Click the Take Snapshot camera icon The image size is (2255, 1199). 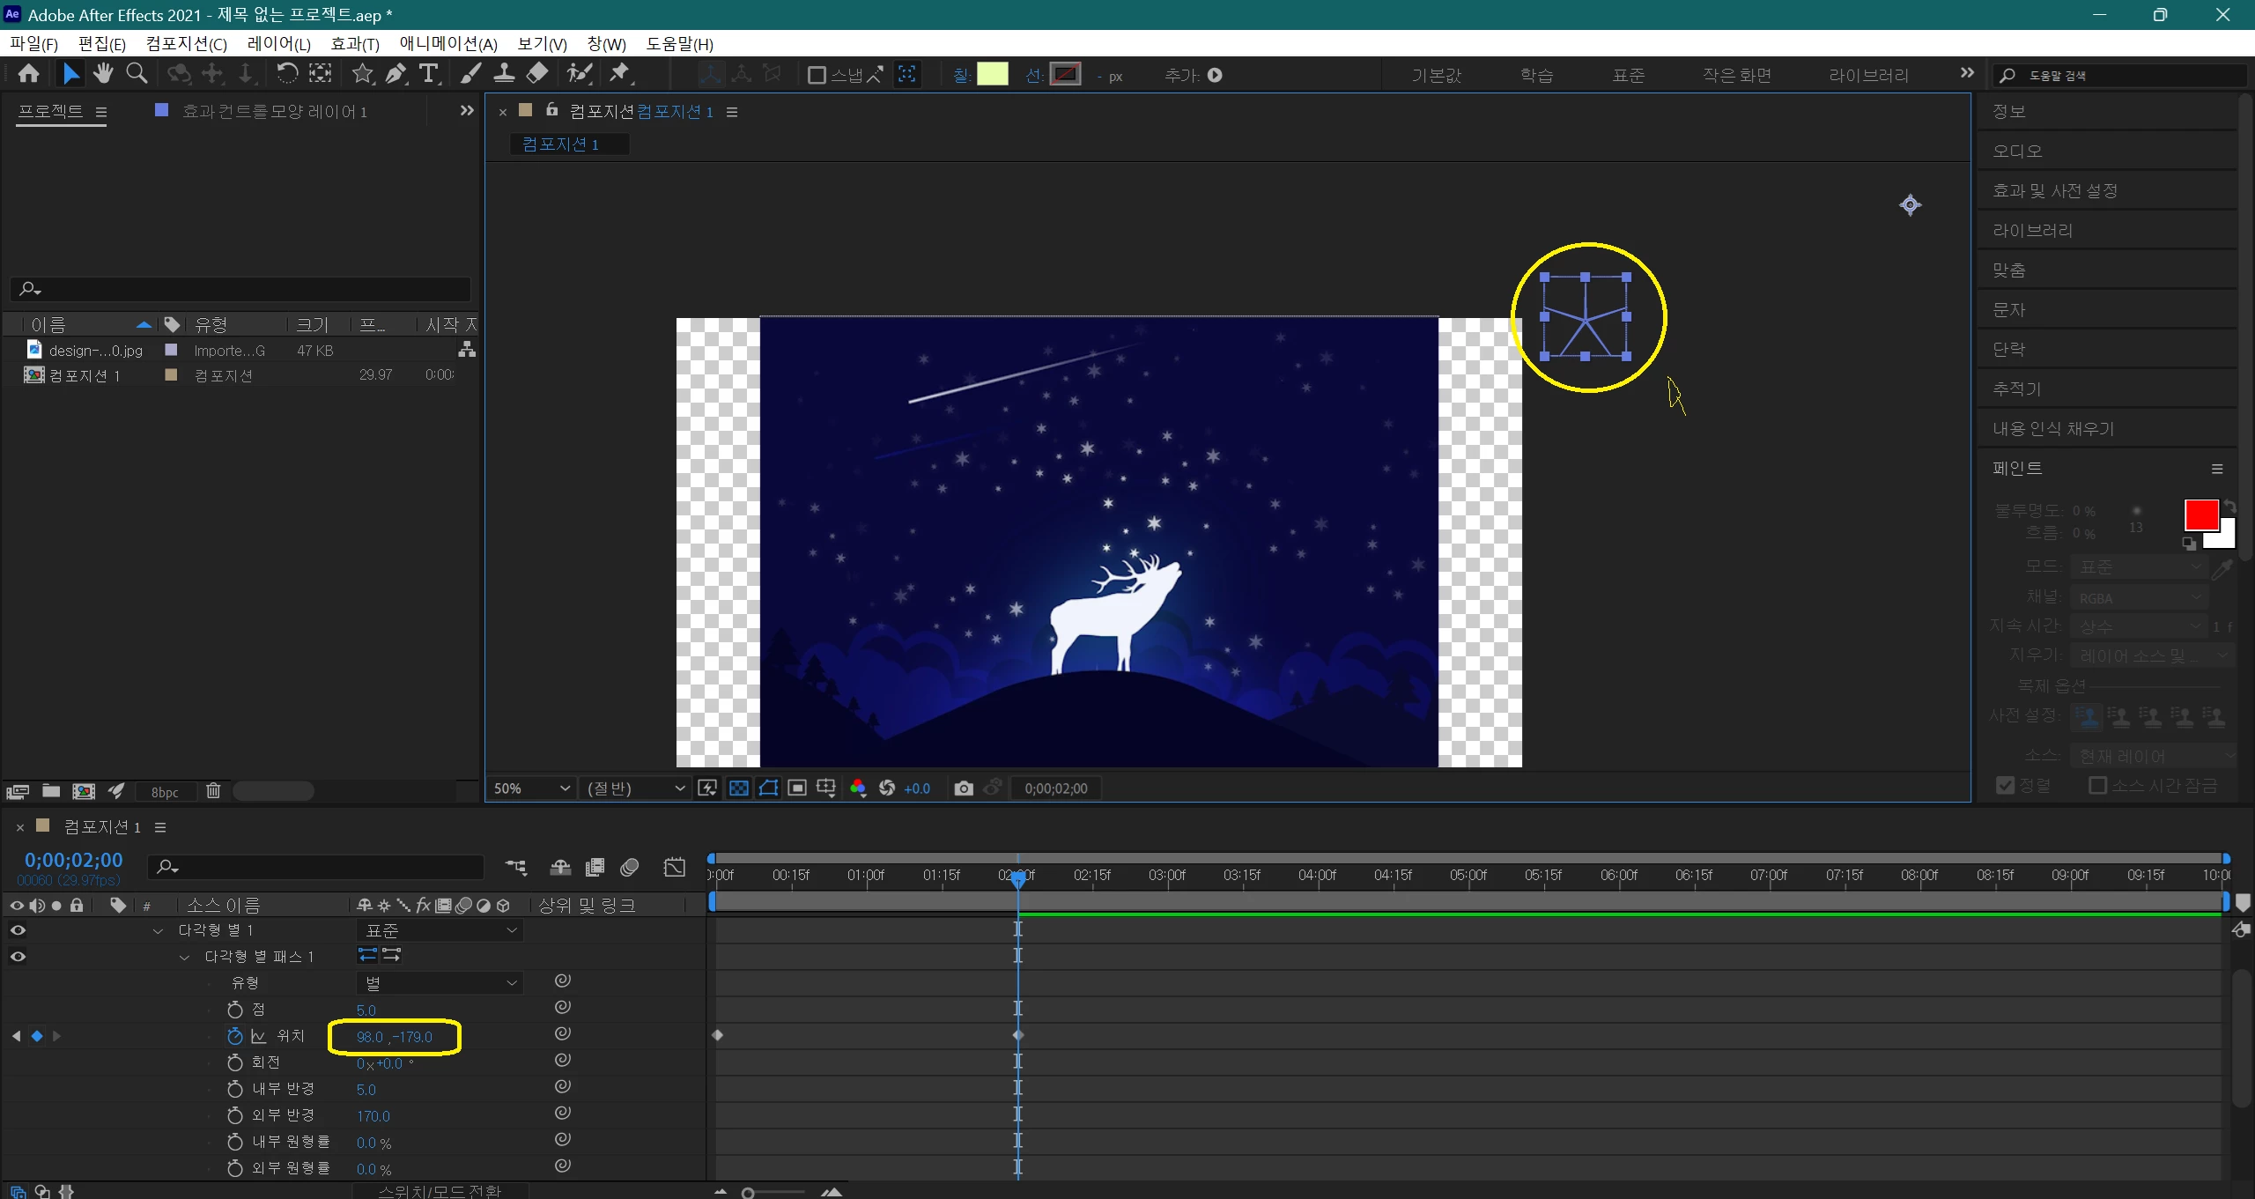pyautogui.click(x=963, y=788)
